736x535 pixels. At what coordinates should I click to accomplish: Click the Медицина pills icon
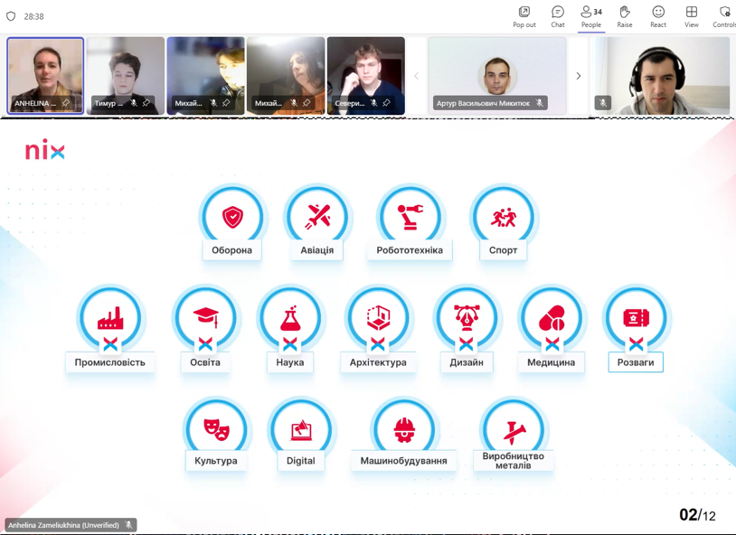pyautogui.click(x=551, y=317)
